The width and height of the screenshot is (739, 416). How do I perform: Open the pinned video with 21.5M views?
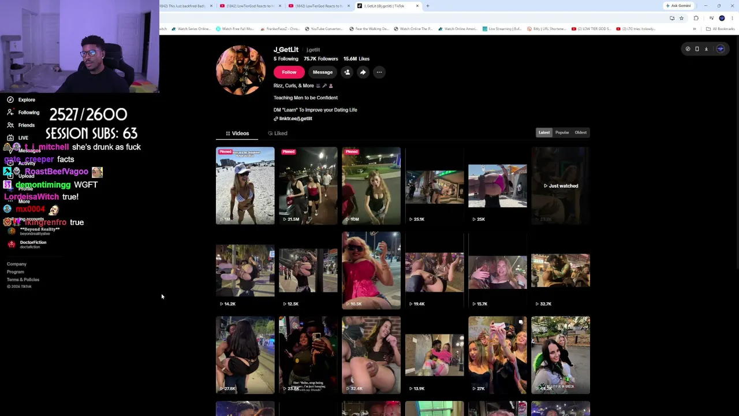point(308,185)
